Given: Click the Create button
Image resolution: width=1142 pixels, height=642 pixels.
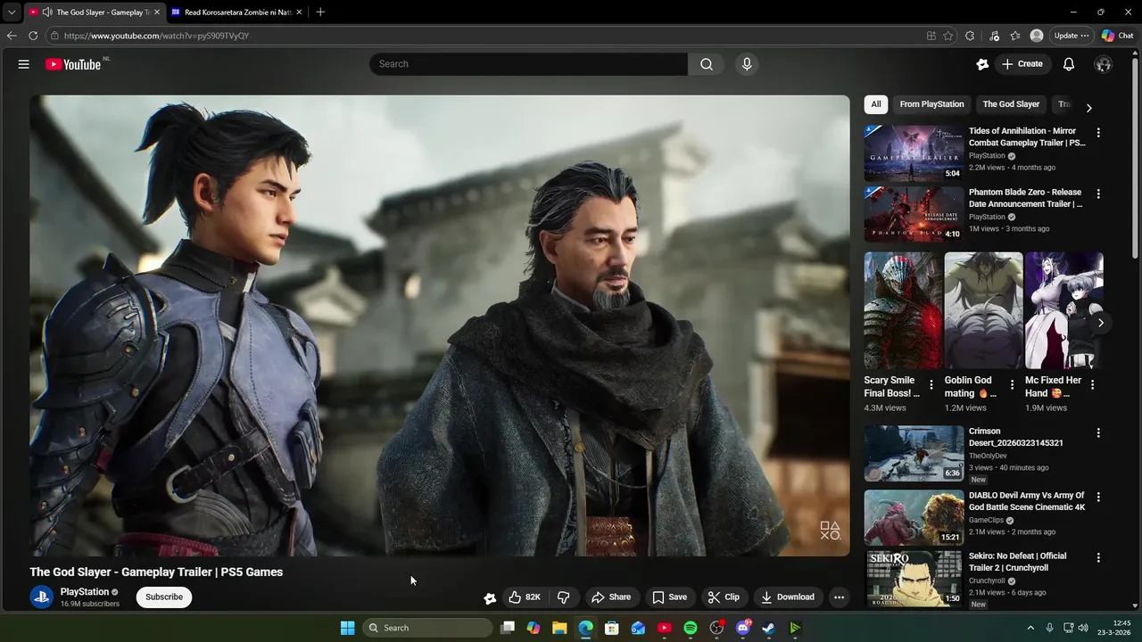Looking at the screenshot, I should (1022, 64).
